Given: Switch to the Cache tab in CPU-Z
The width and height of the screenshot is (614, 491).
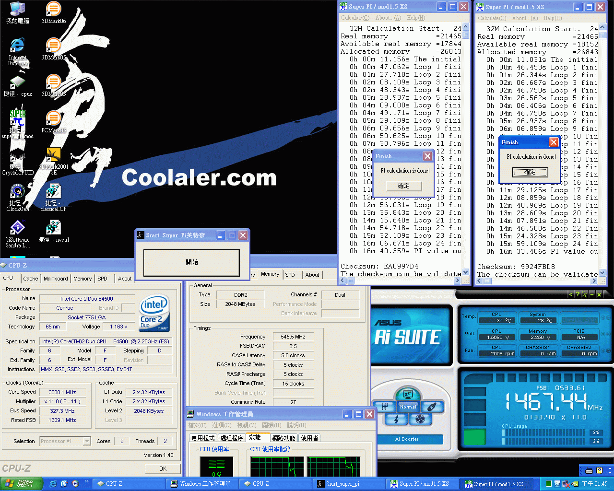Looking at the screenshot, I should click(x=30, y=279).
